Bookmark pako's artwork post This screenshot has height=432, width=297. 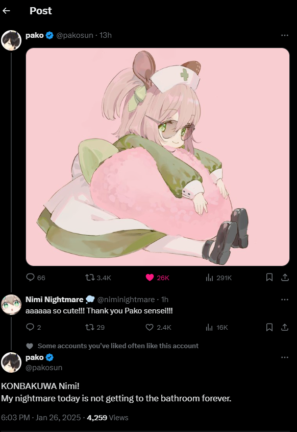pos(269,278)
